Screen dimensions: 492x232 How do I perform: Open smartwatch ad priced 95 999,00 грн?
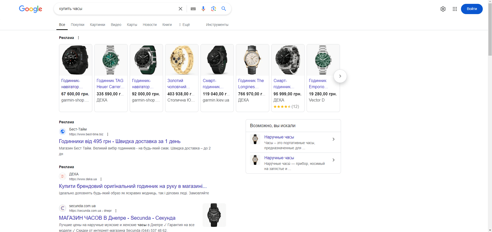click(x=288, y=78)
